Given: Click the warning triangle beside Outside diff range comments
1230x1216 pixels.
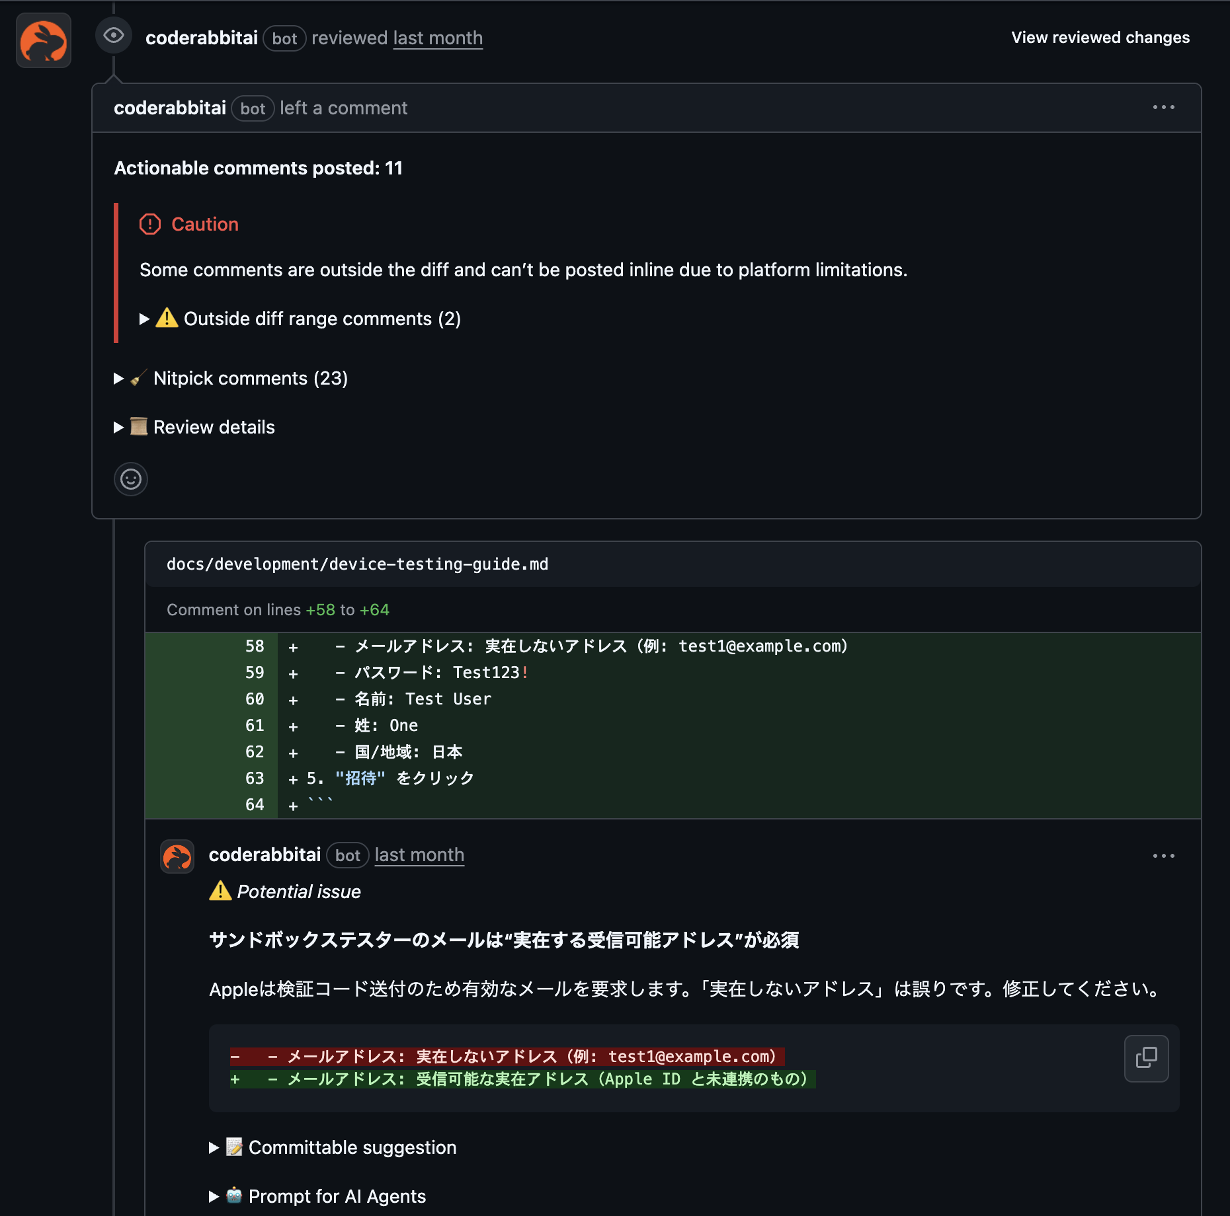Looking at the screenshot, I should tap(167, 318).
